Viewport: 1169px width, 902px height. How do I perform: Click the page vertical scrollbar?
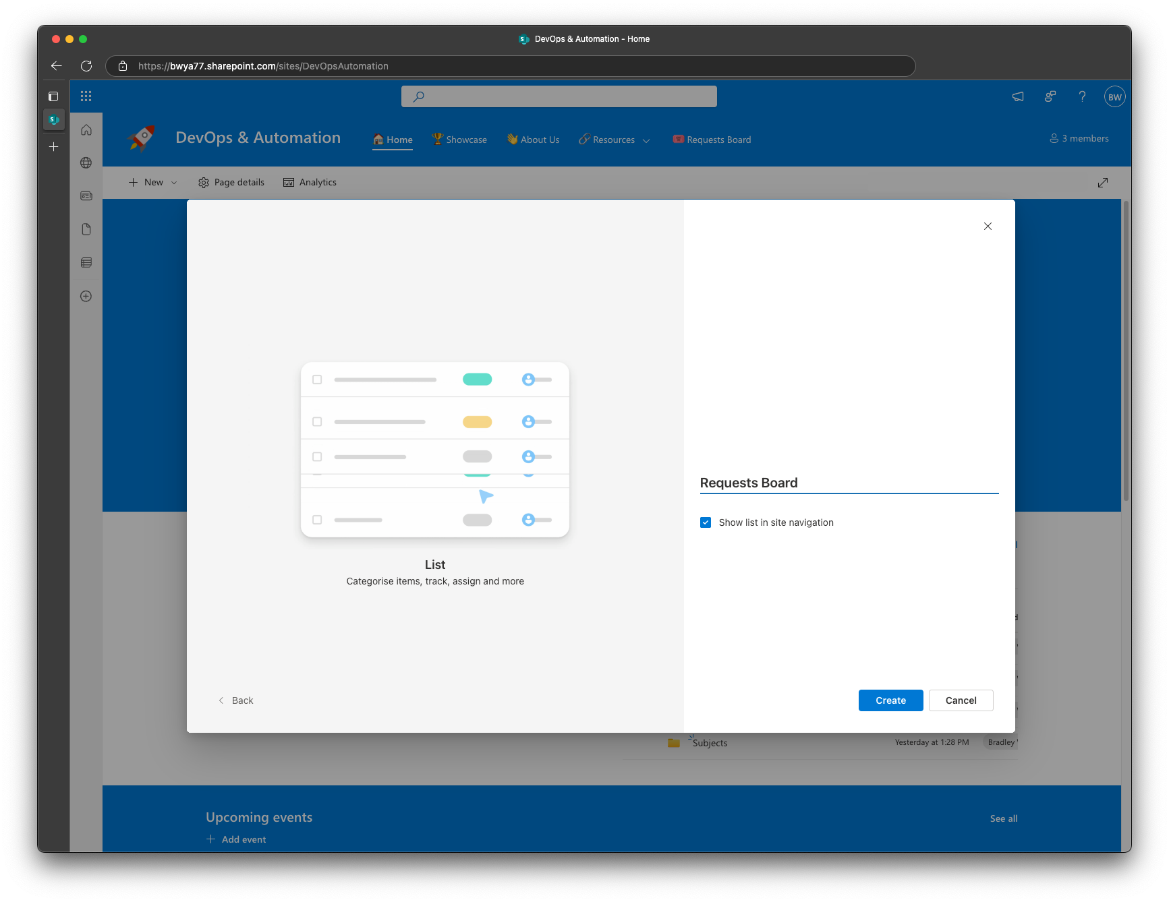[x=1125, y=351]
